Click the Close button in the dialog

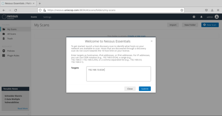(x=130, y=89)
